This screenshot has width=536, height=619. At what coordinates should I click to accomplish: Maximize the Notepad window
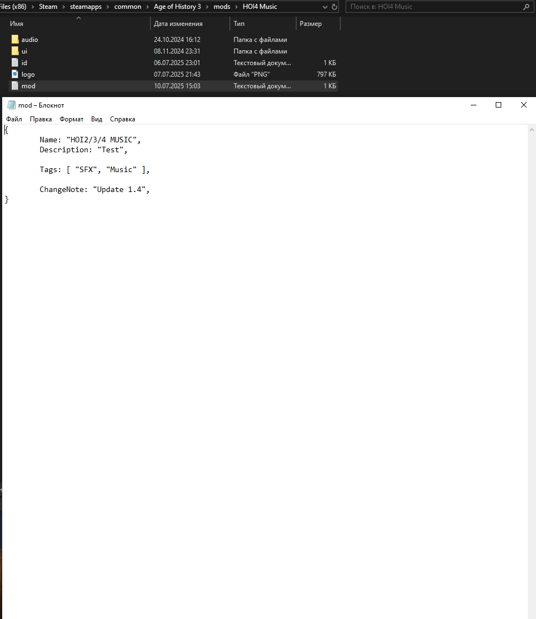click(x=498, y=105)
